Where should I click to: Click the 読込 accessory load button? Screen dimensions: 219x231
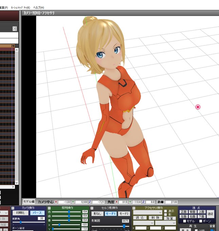click(140, 218)
